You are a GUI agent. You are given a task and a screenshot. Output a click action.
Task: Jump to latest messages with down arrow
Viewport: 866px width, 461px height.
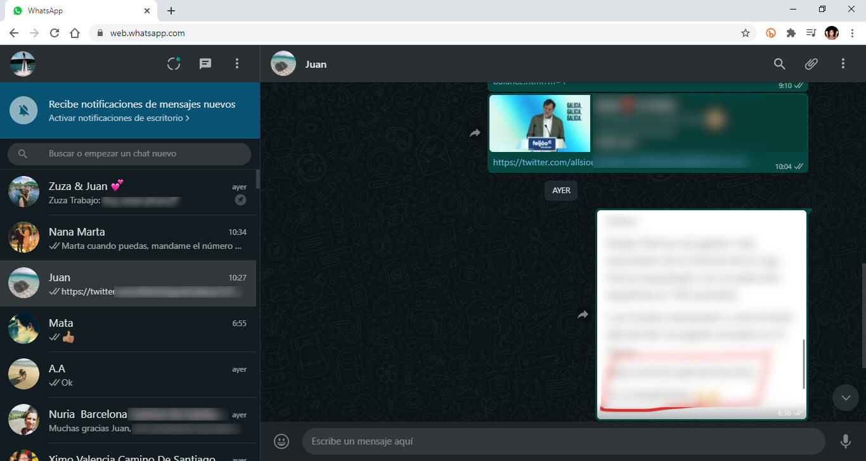[845, 397]
